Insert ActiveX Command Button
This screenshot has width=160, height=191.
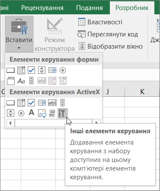(x=10, y=103)
